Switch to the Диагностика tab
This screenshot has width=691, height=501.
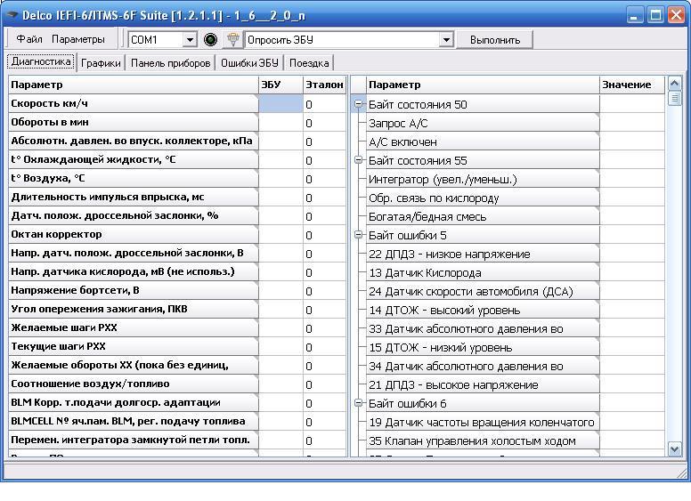point(42,61)
